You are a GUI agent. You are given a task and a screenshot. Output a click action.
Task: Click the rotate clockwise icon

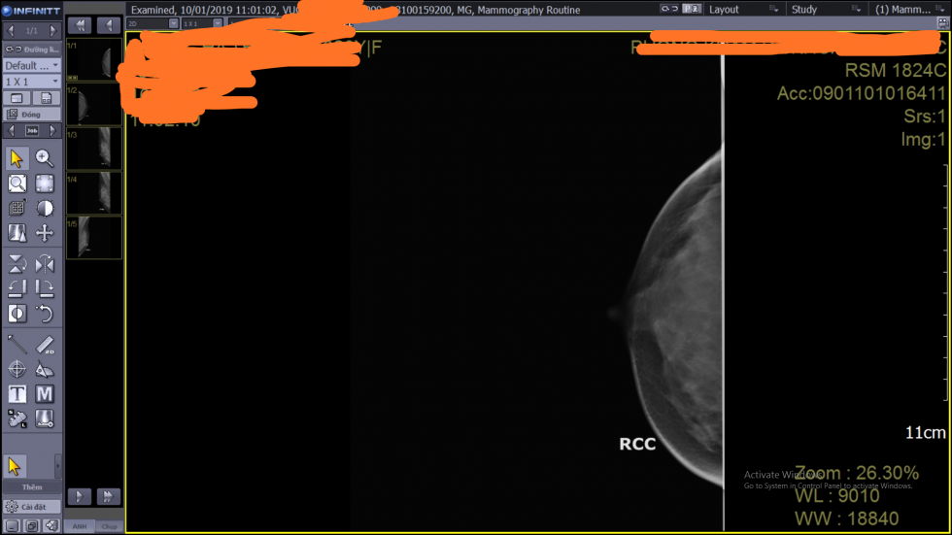45,287
